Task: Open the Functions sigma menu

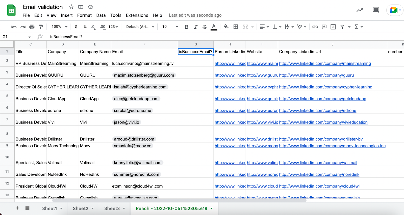Action: (x=359, y=27)
